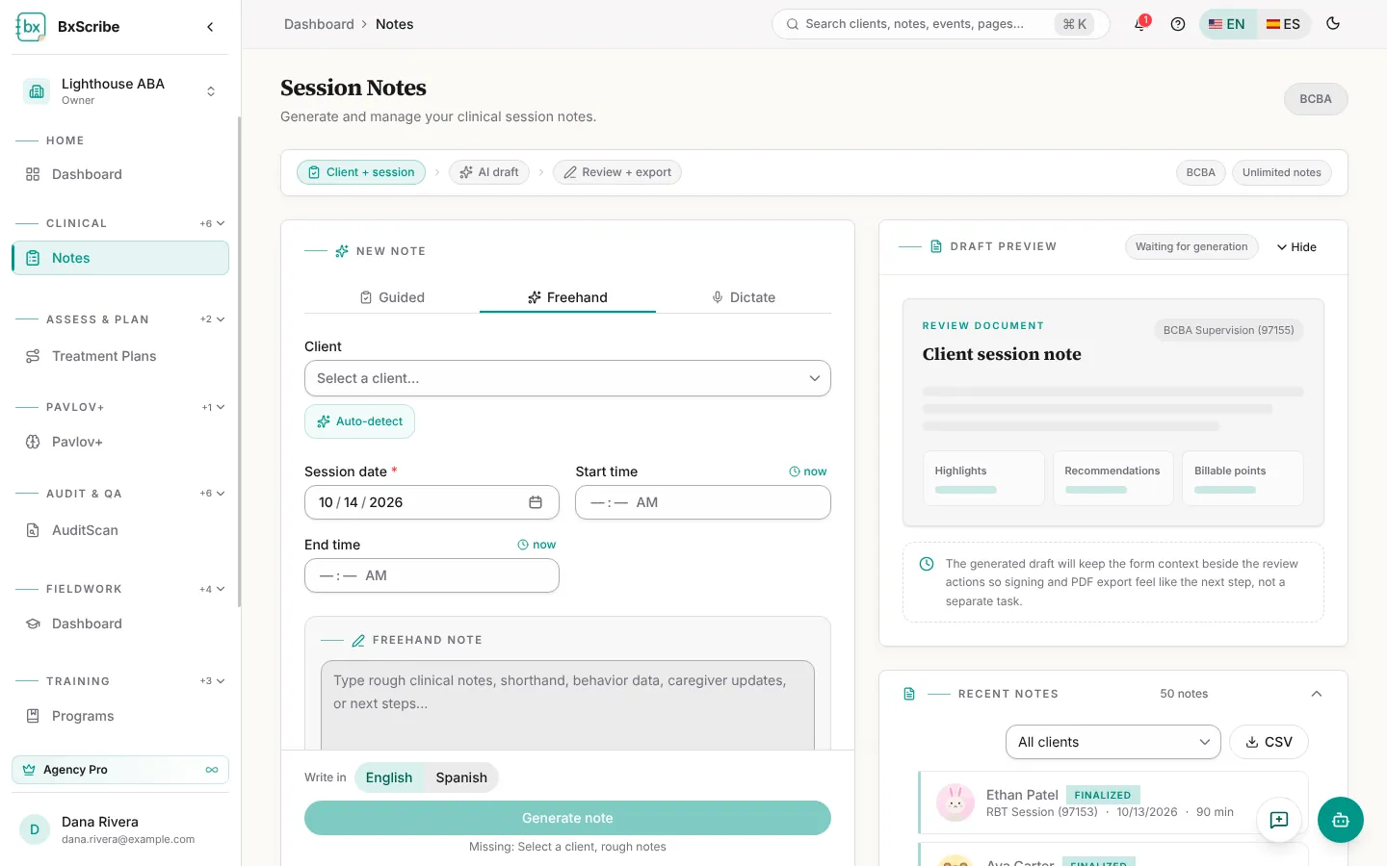
Task: Choose English as the writing language
Action: [389, 777]
